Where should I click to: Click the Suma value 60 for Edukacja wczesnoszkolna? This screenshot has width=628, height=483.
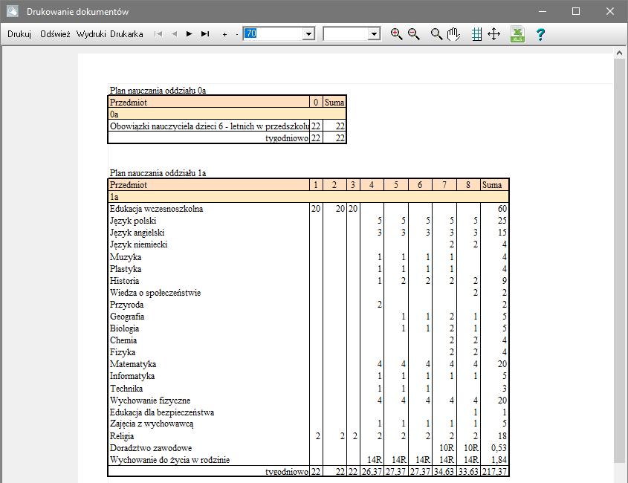pyautogui.click(x=502, y=209)
